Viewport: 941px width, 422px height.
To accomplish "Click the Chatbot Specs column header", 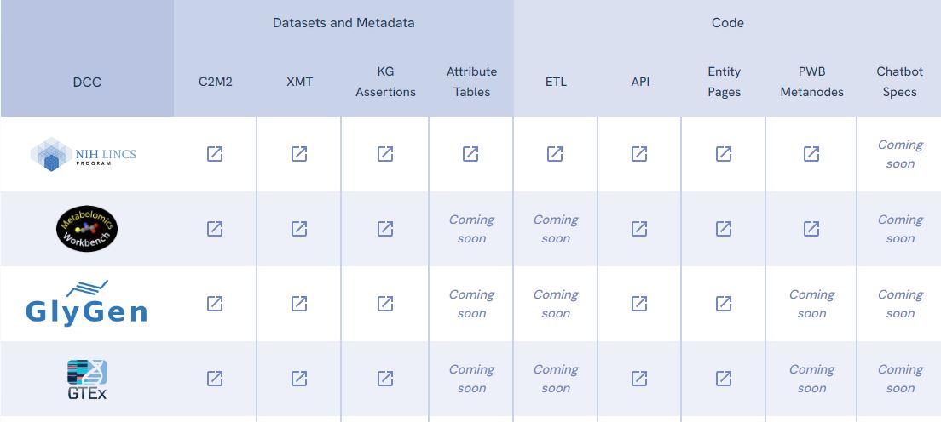I will pyautogui.click(x=899, y=83).
